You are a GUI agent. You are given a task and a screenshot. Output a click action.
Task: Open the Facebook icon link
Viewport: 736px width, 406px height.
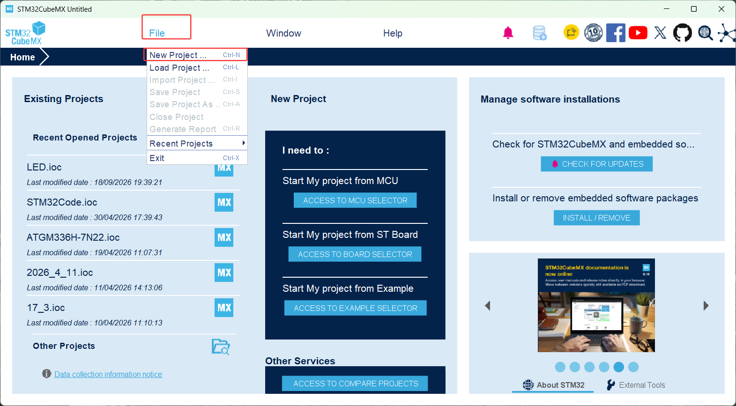coord(616,33)
